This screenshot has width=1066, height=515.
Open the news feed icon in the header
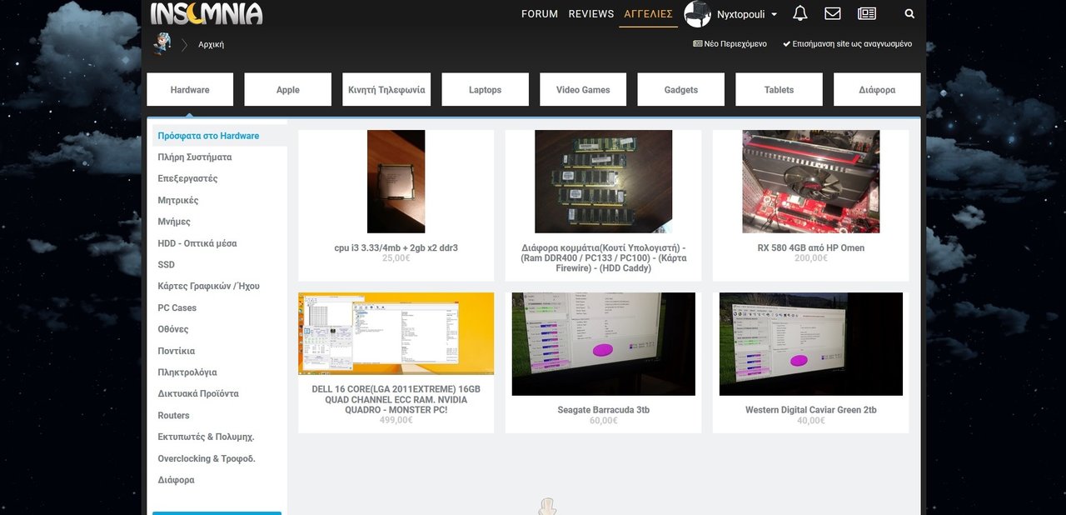pyautogui.click(x=867, y=13)
